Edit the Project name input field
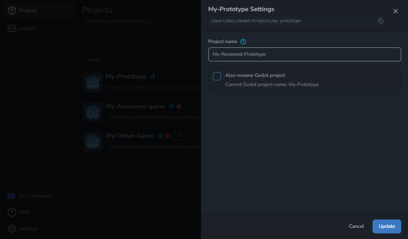Screen dimensions: 408x239 tap(304, 54)
